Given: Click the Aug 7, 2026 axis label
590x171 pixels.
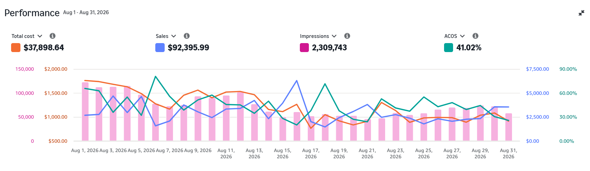Looking at the screenshot, I should [170, 151].
